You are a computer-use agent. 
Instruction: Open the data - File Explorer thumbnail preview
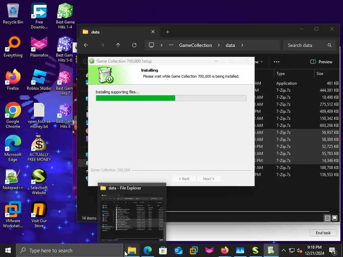click(132, 213)
